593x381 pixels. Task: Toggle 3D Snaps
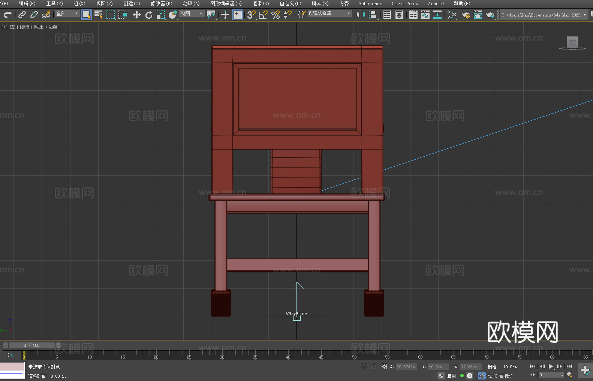point(252,15)
